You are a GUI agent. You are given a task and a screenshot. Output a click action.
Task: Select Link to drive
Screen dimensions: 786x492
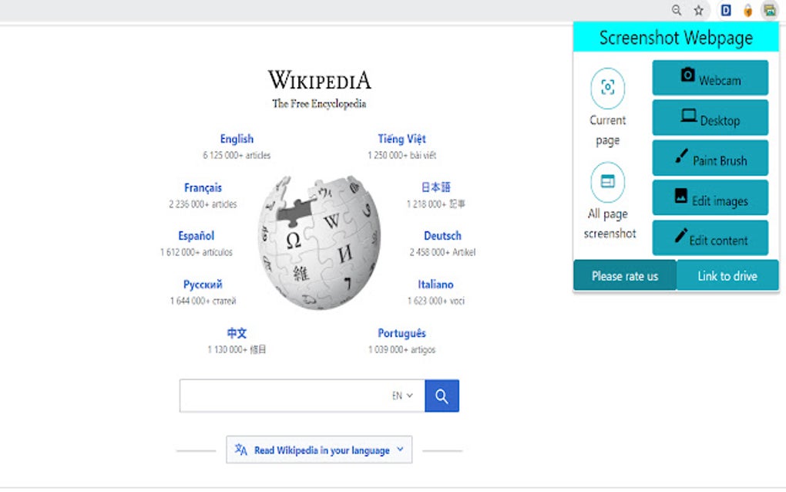(727, 275)
